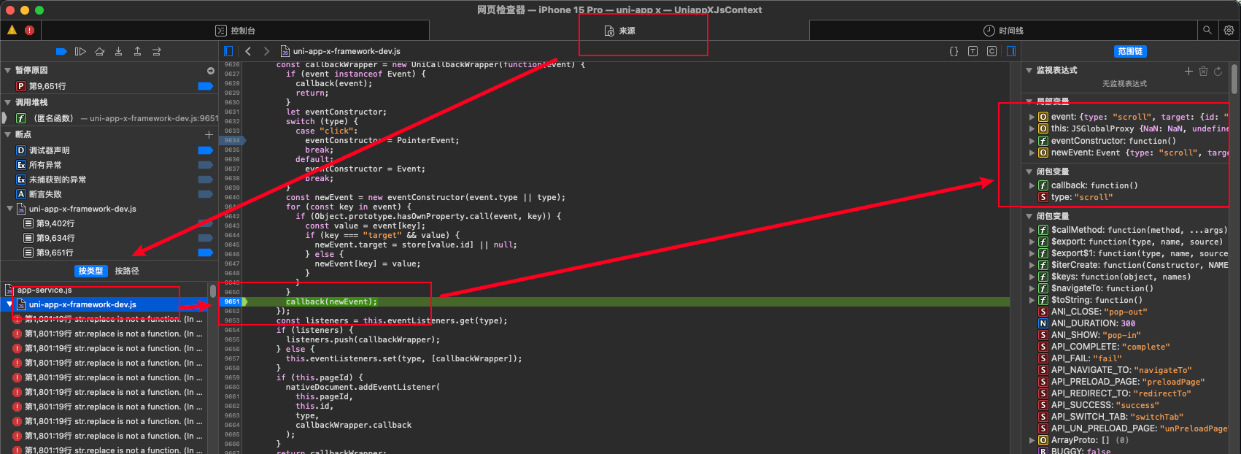Toggle the 调试器声明 breakpoint marker
The image size is (1241, 454).
click(205, 150)
